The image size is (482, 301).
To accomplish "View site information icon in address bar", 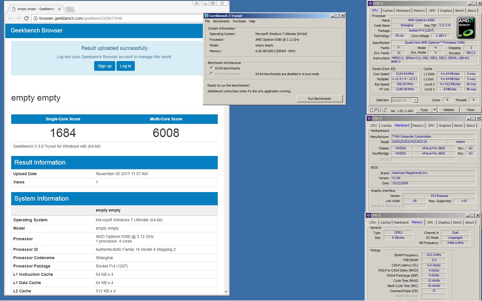I will (x=36, y=18).
